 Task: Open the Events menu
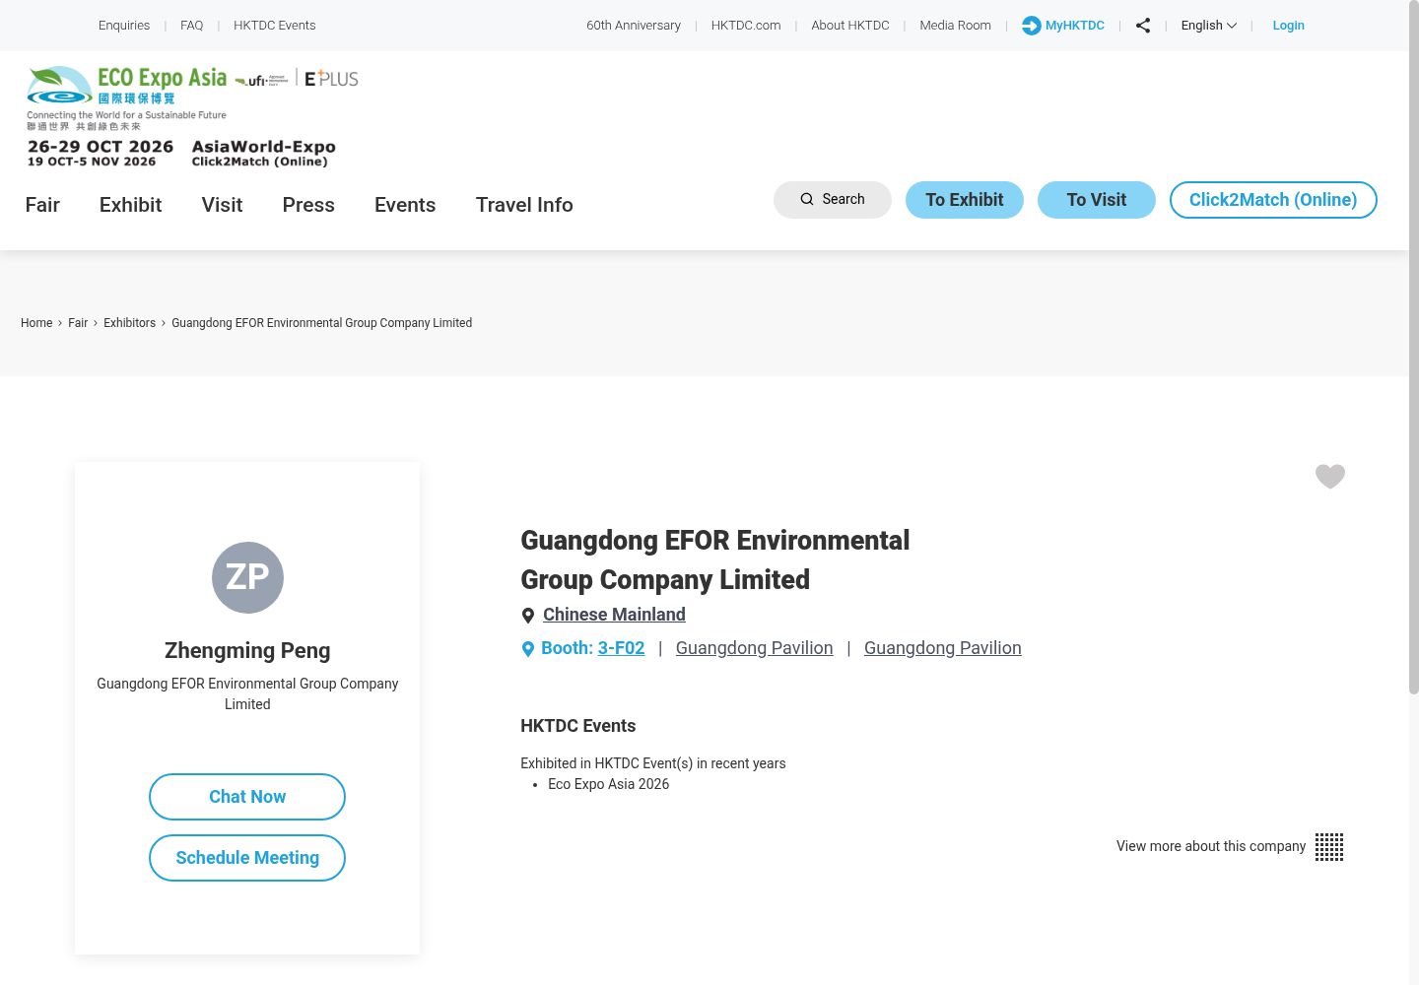click(405, 205)
